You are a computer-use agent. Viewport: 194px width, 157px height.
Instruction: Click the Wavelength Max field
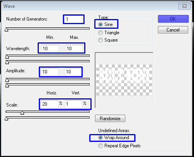pos(74,49)
